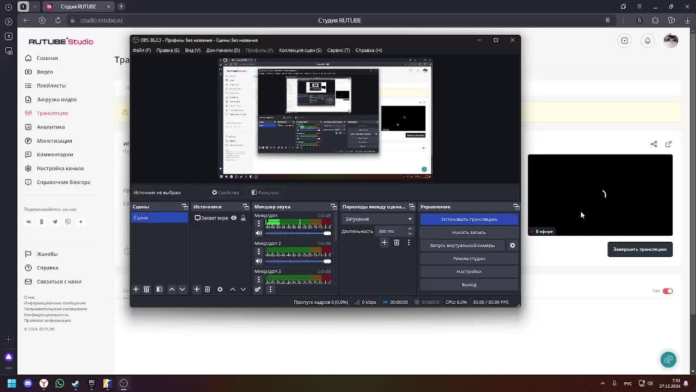Screen dimensions: 696x392
Task: Open advanced audio properties gears icon
Action: point(258,289)
